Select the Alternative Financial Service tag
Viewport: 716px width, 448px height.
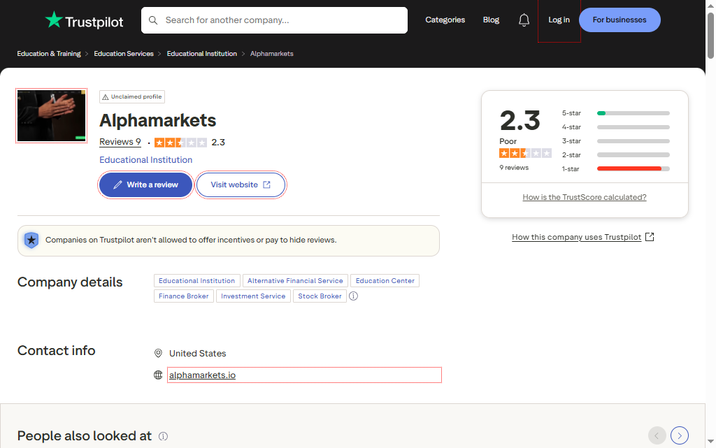296,280
